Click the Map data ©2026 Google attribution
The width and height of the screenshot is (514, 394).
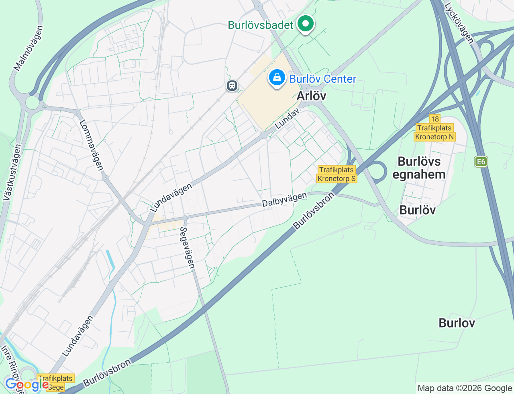(465, 388)
